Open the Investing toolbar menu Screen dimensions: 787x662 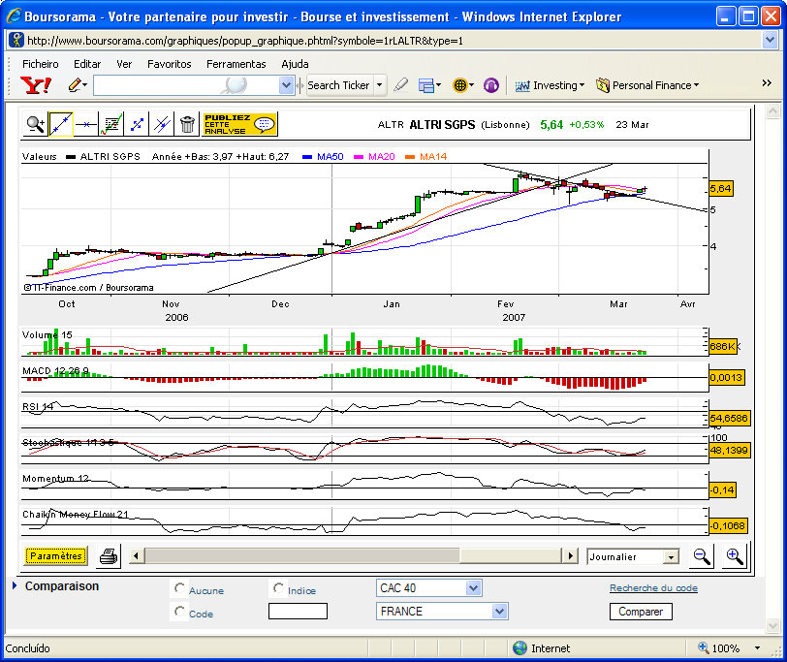[550, 85]
